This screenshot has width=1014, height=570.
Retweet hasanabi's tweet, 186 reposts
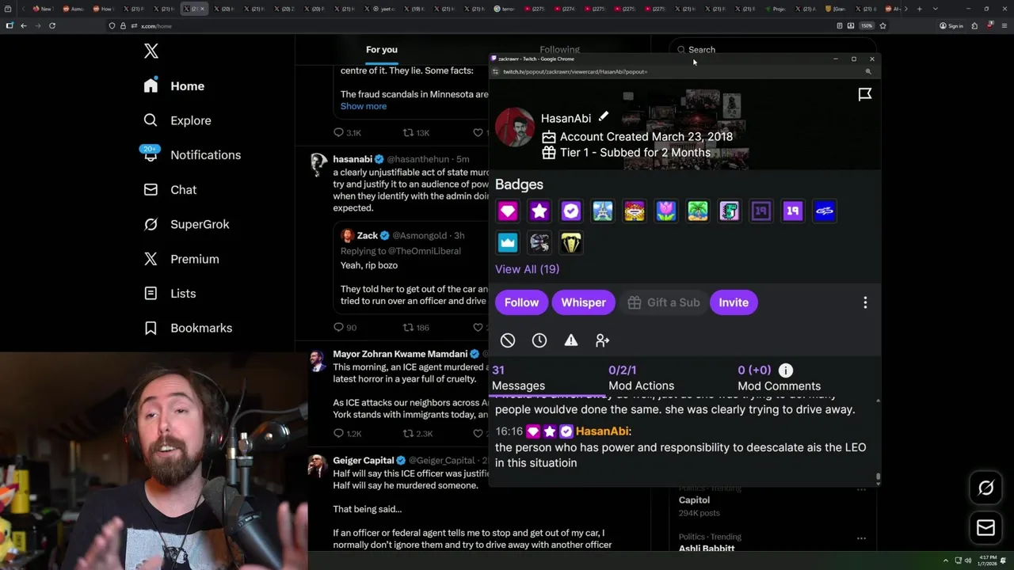tap(416, 328)
